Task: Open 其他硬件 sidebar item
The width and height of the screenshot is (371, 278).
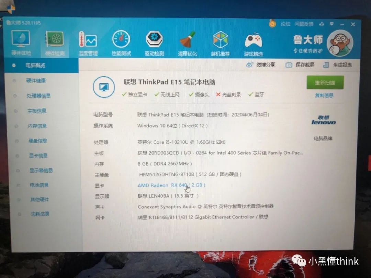Action: click(40, 199)
